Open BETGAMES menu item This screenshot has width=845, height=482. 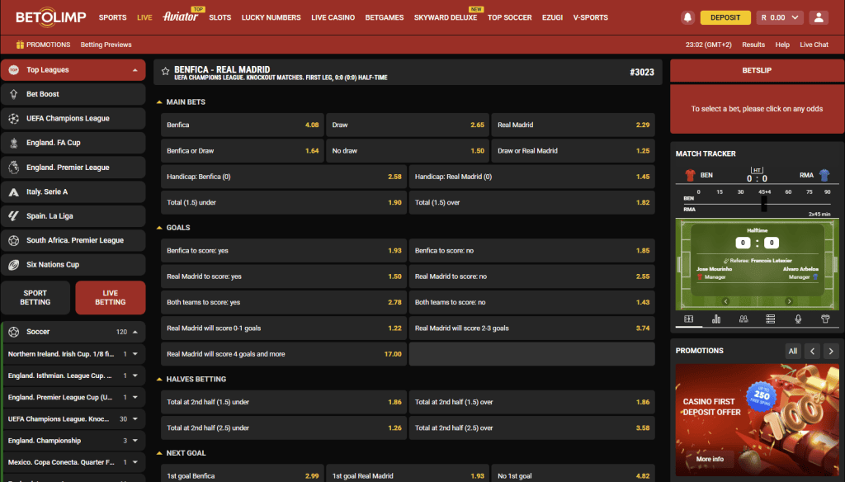click(385, 18)
